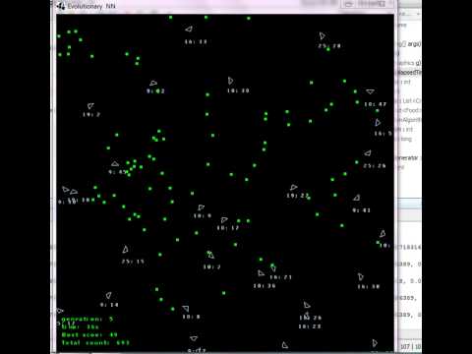The width and height of the screenshot is (472, 354).
Task: Select the agent triangle labeled 9: 41
Action: [357, 198]
